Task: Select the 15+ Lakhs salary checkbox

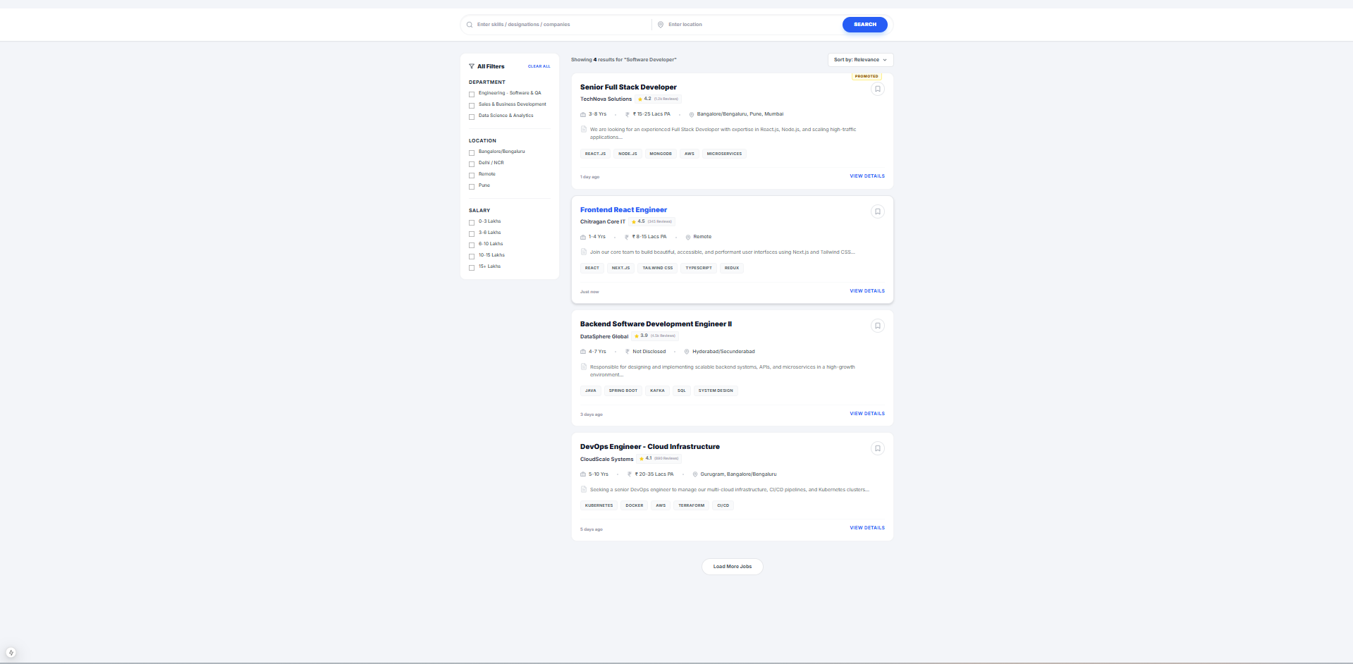Action: [472, 267]
